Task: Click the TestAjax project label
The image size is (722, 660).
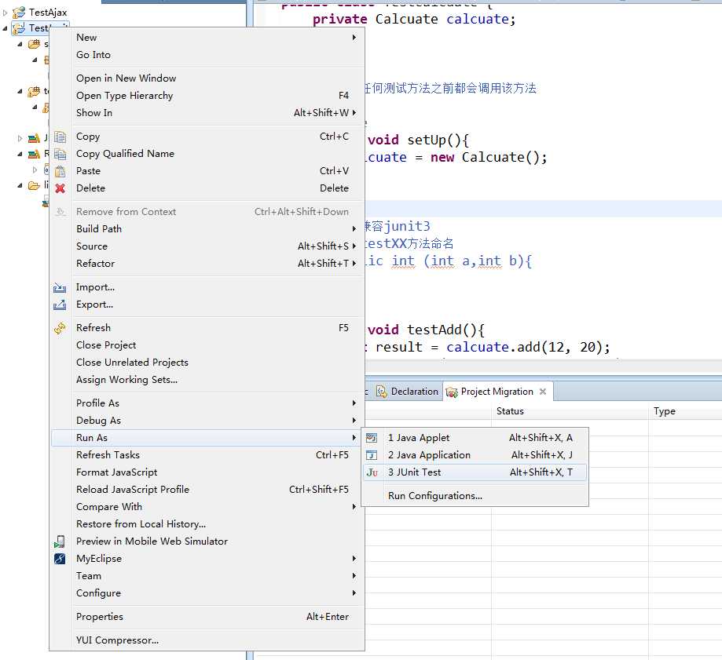Action: coord(48,13)
